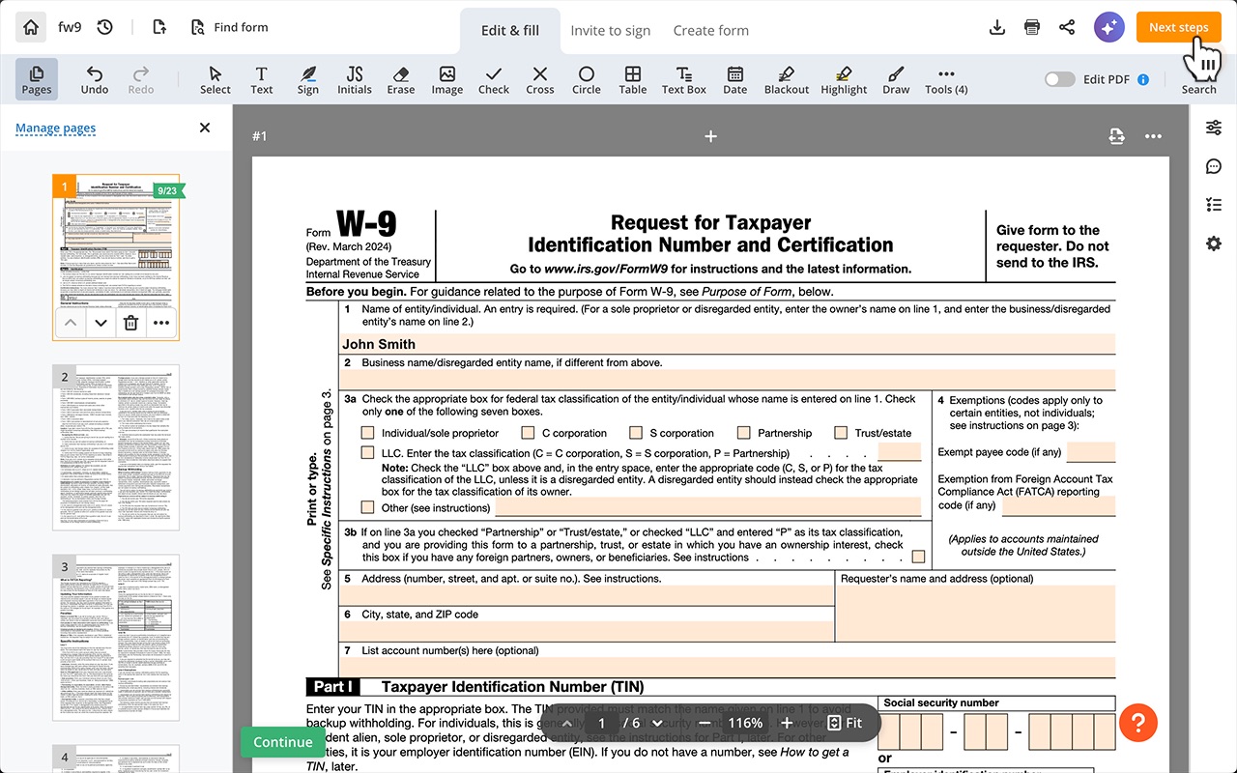Go to the home dashboard icon

click(x=31, y=27)
